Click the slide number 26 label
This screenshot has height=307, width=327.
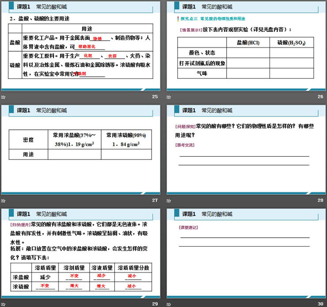(x=320, y=97)
